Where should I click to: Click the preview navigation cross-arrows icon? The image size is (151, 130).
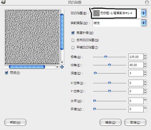[62, 67]
